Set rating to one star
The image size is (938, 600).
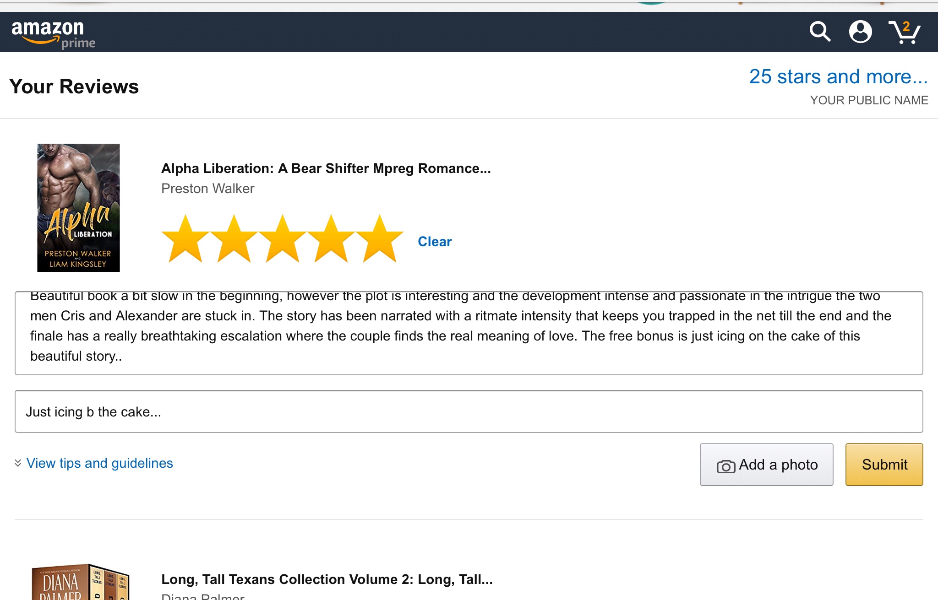pos(185,239)
